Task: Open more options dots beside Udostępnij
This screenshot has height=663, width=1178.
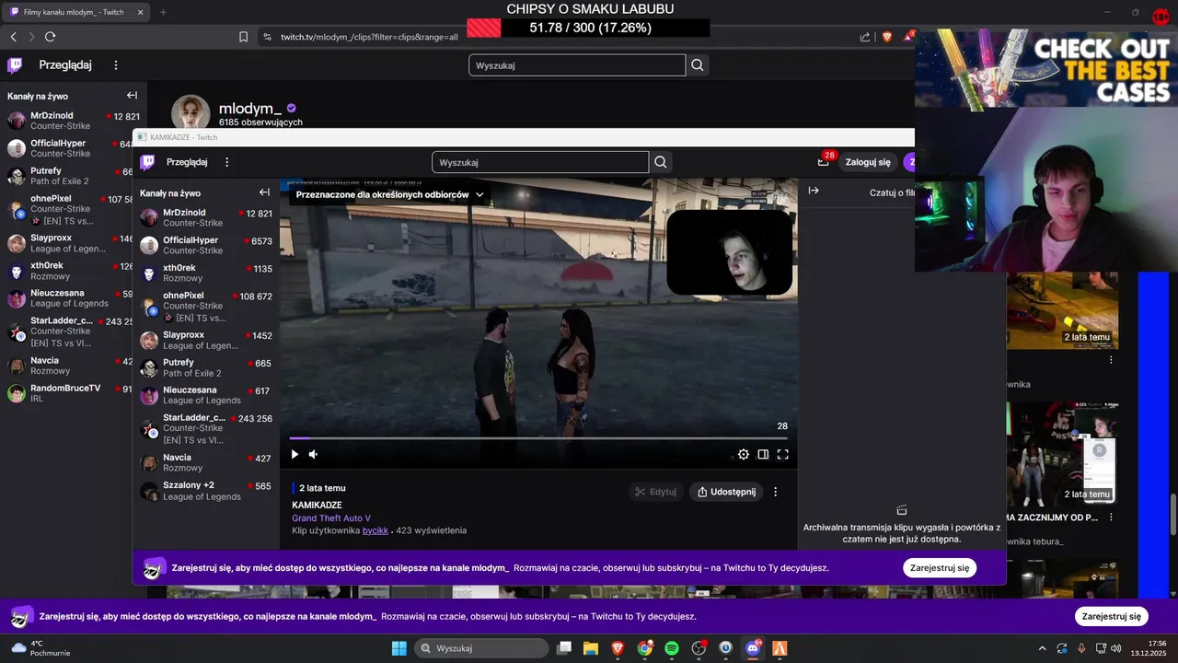Action: coord(776,492)
